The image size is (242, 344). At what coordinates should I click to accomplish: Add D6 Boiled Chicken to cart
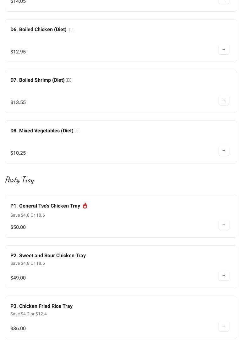(224, 50)
